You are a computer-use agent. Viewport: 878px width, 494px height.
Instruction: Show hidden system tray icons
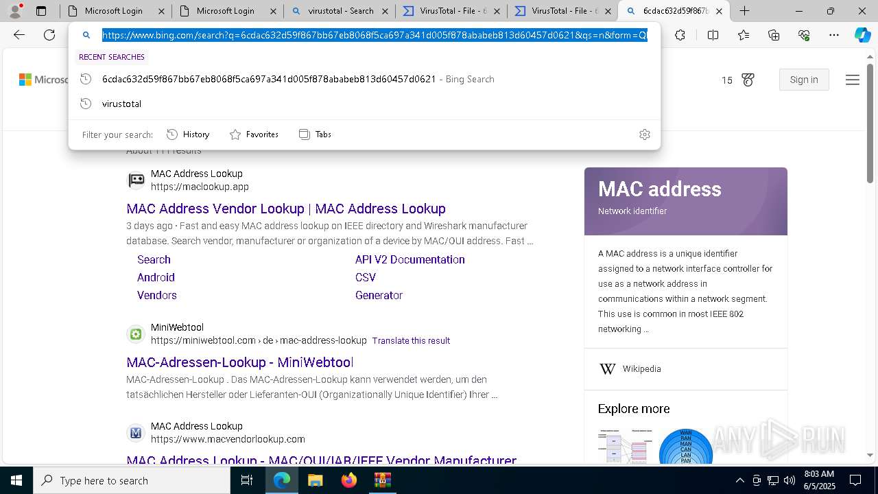[739, 480]
